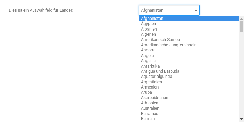The height and width of the screenshot is (129, 251).
Task: Click scrollbar down arrow in list
Action: tap(242, 119)
